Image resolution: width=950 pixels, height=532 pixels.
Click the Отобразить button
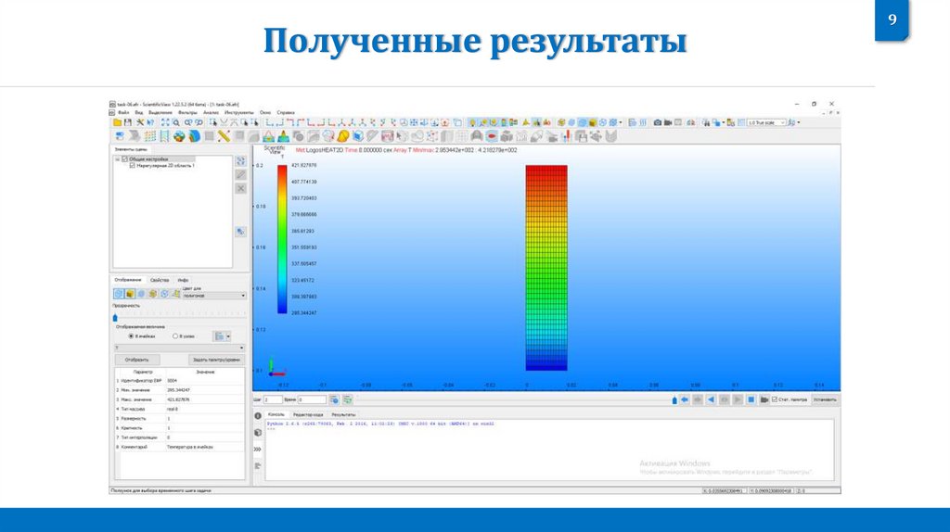[137, 360]
